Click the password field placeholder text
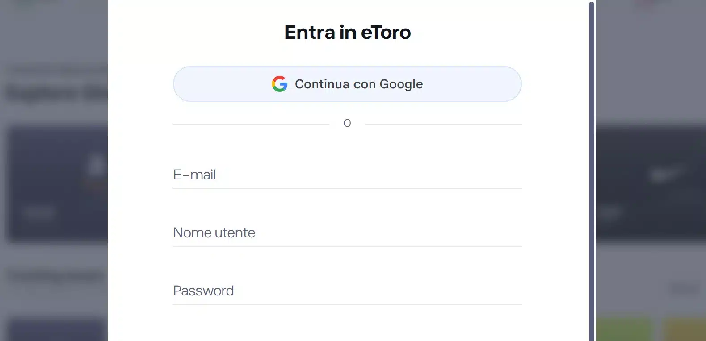 point(203,291)
